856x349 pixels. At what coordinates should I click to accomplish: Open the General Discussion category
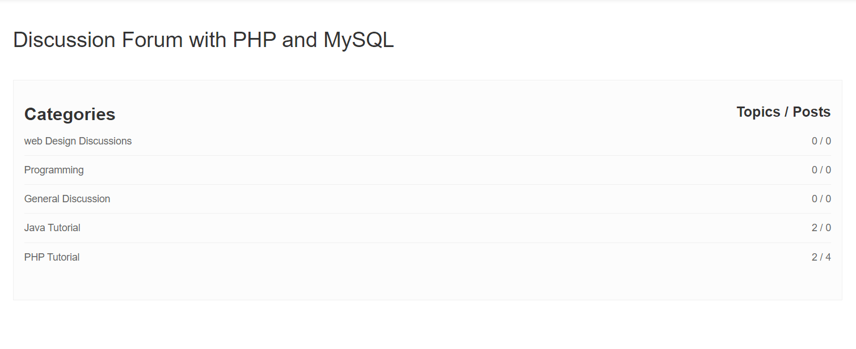coord(67,198)
